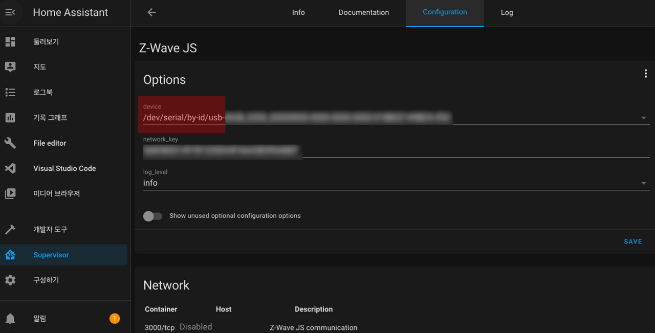Click the 3000/tcp host port field
Screen dimensions: 655x333
(196, 327)
